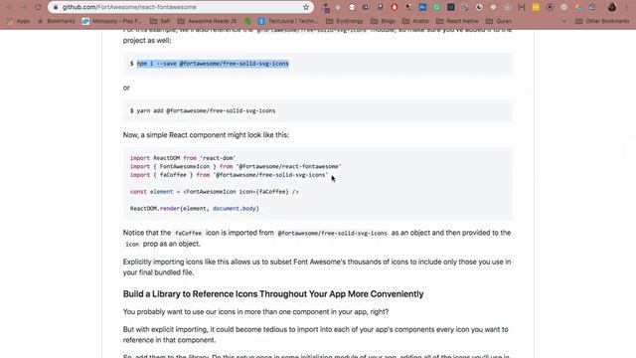Image resolution: width=636 pixels, height=358 pixels.
Task: Click the "Build a Library to Reference Icons" heading
Action: (x=273, y=294)
